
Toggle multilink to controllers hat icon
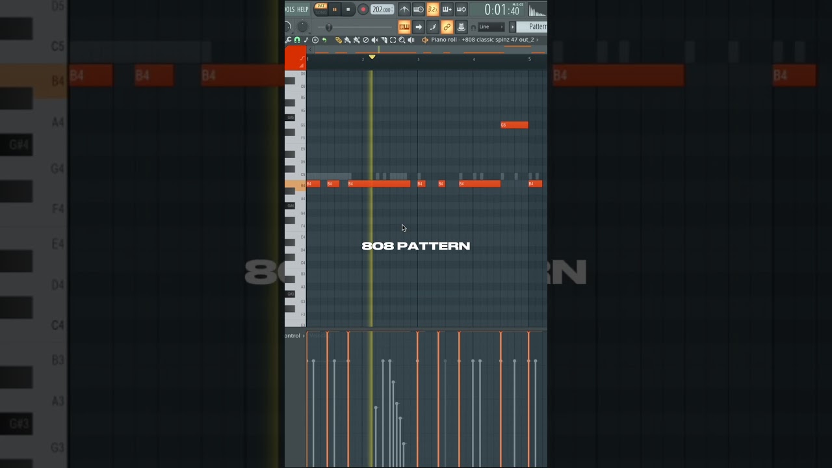coord(461,27)
